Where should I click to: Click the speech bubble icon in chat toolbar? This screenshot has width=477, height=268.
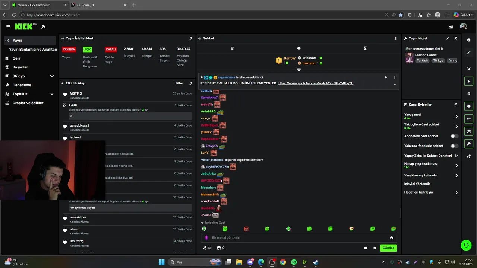click(299, 48)
